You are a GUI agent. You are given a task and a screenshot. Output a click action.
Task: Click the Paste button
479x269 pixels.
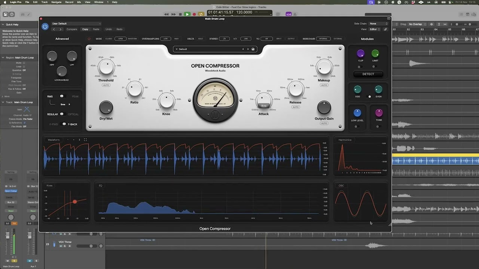click(96, 29)
